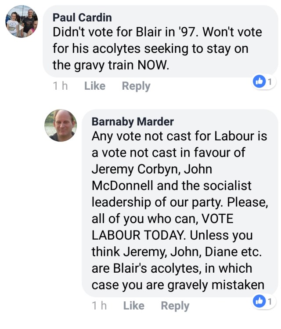Click the thumbs-up reaction icon on Paul Cardin's comment
This screenshot has height=329, width=281.
pos(259,81)
